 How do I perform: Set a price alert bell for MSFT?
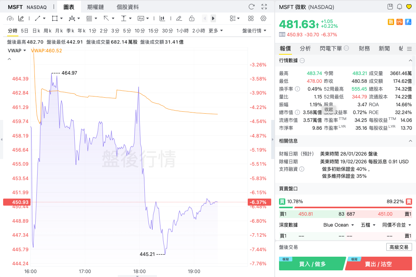coord(400,7)
